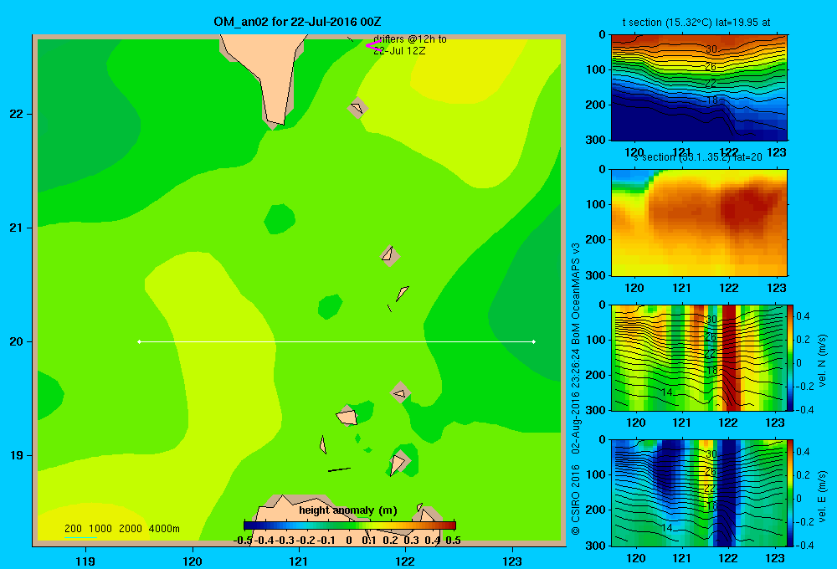This screenshot has width=837, height=569.
Task: Click longitude label 120 on main map
Action: 193,561
